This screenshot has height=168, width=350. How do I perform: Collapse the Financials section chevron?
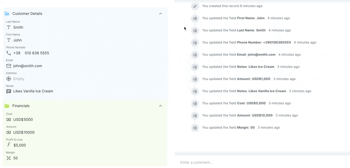click(161, 106)
